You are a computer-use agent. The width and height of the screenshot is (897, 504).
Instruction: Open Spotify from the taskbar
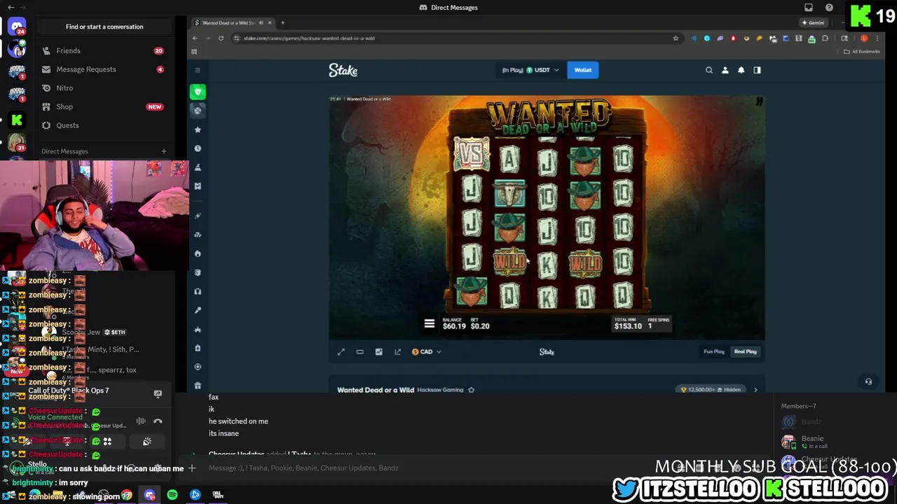[172, 495]
